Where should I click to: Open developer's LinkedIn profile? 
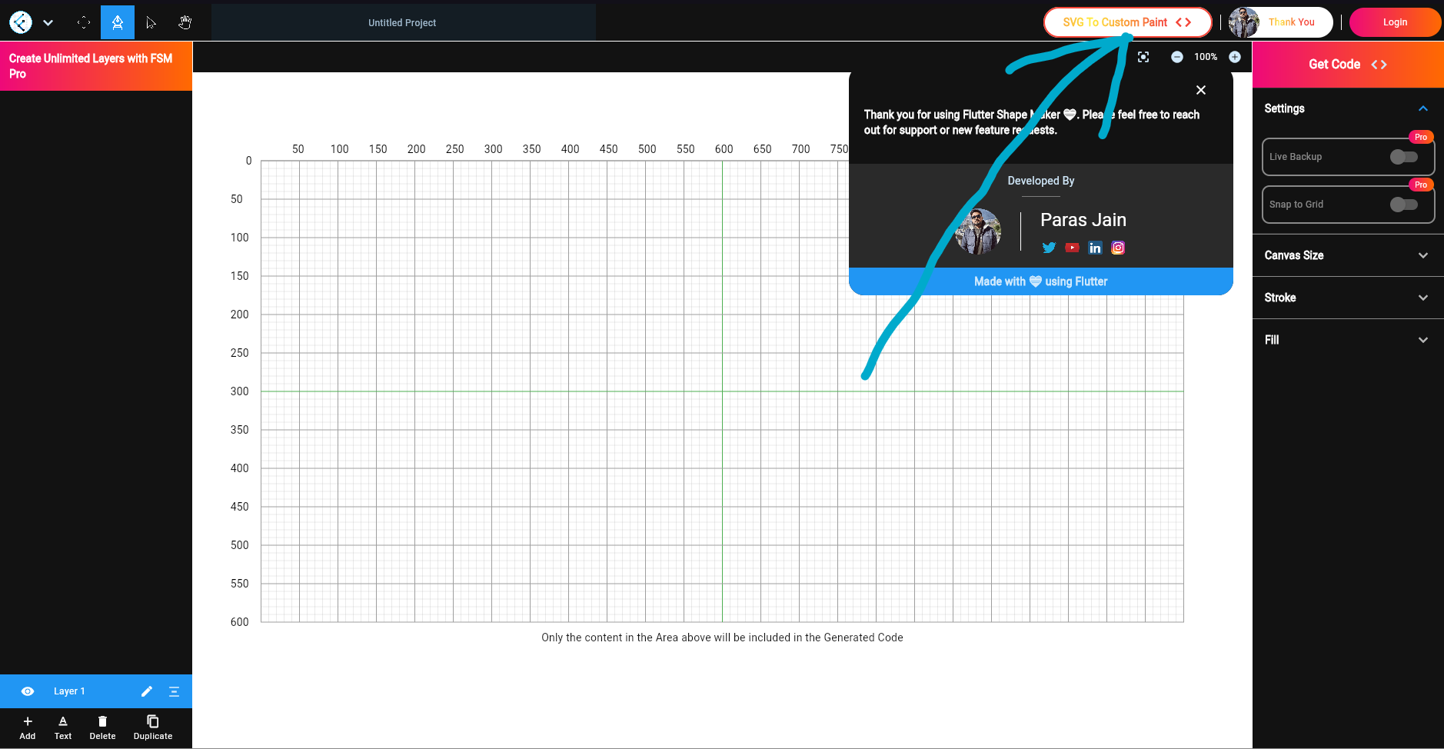[x=1095, y=248]
